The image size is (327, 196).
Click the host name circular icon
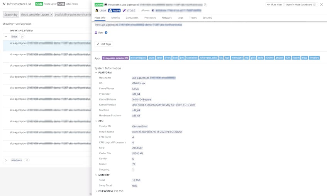coord(106,5)
